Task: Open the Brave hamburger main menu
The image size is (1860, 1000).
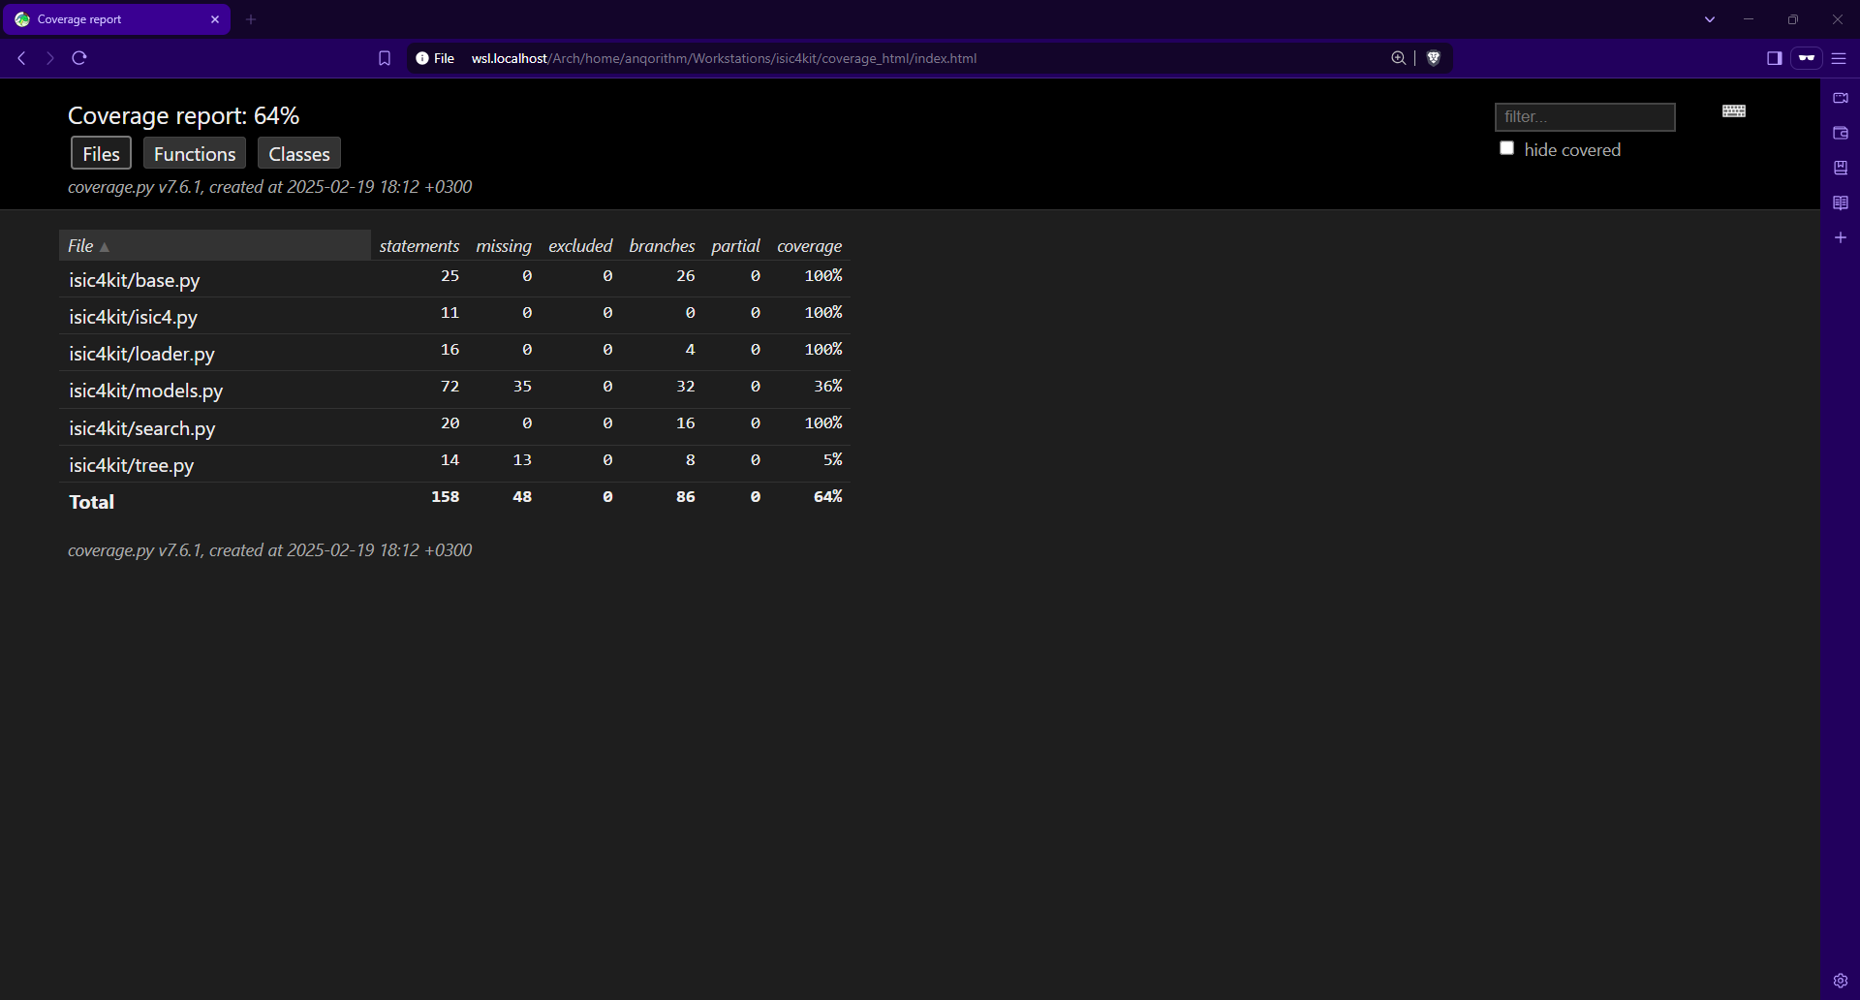Action: pos(1839,58)
